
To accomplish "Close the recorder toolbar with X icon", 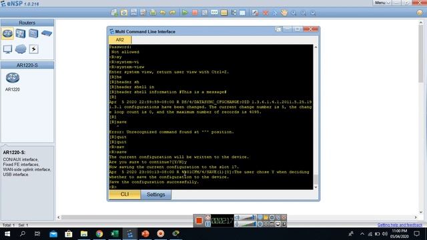I will coord(284,217).
